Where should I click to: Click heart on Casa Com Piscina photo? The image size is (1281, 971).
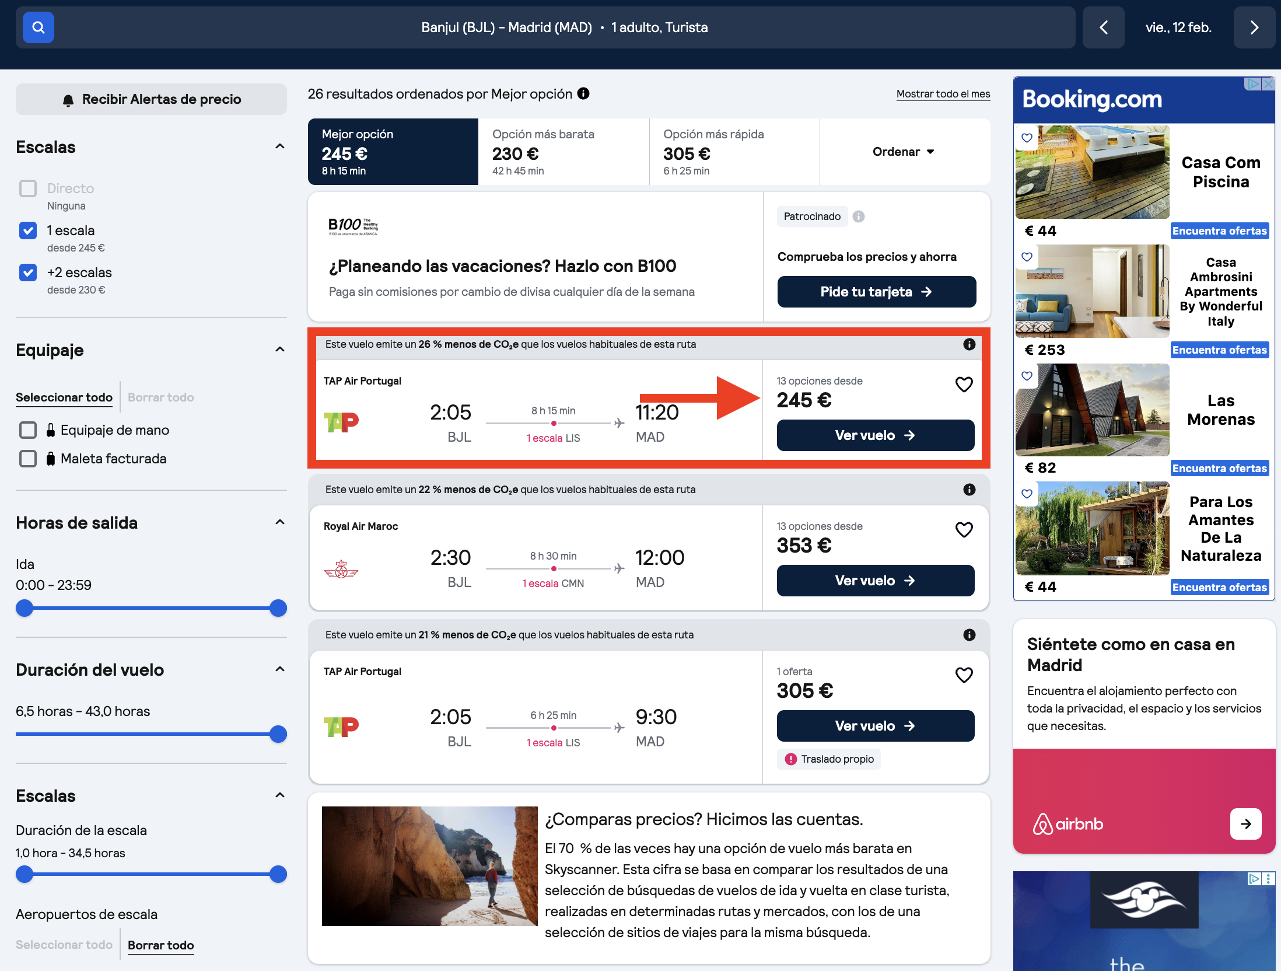1027,138
